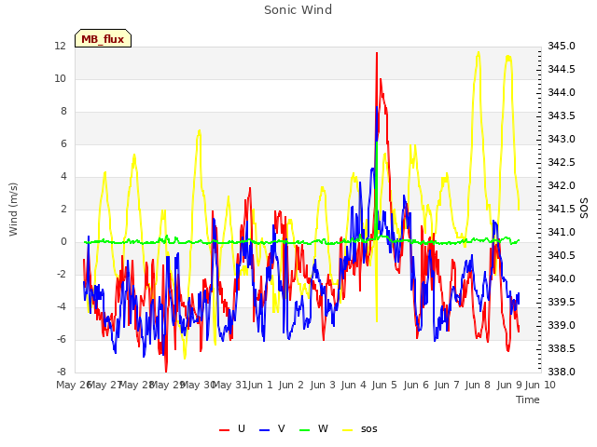Click the Sonic Wind chart title
This screenshot has width=597, height=447.
point(298,10)
